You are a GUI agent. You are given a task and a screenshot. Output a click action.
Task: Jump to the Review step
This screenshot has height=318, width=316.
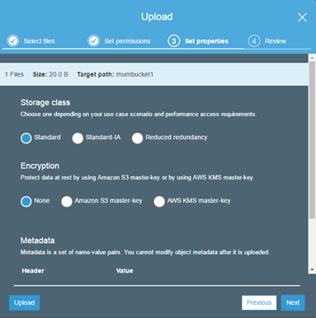[276, 41]
